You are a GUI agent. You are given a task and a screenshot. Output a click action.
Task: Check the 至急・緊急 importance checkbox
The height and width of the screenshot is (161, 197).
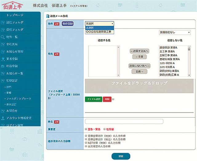[x=86, y=129]
